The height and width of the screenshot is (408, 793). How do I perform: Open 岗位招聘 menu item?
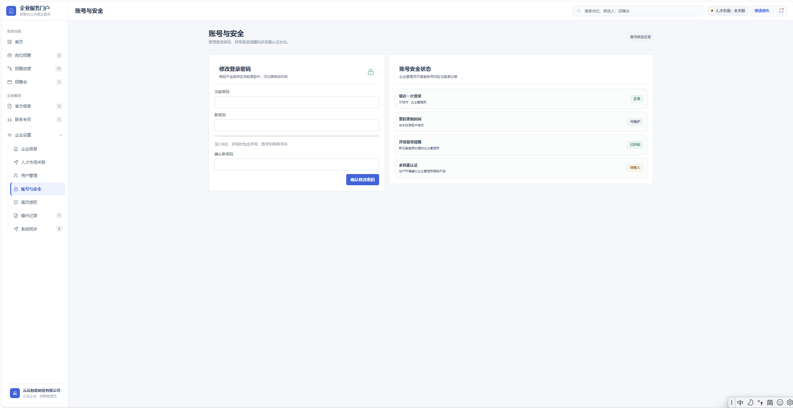(x=35, y=55)
